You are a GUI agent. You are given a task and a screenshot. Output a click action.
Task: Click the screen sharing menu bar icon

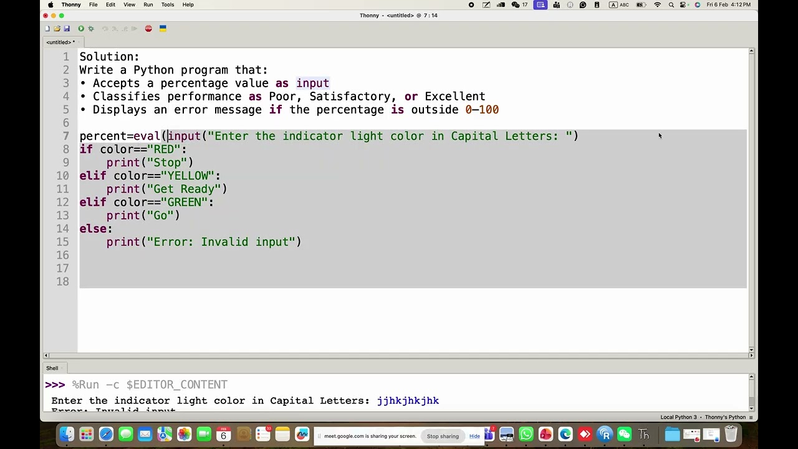click(x=541, y=4)
